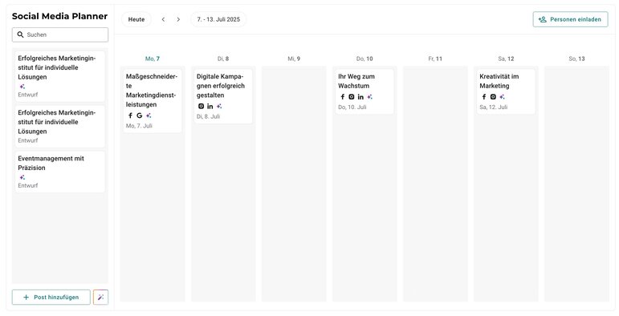Click Instagram icon on Digitale Kampagnen post
Screen dimensions: 619x316
click(201, 106)
